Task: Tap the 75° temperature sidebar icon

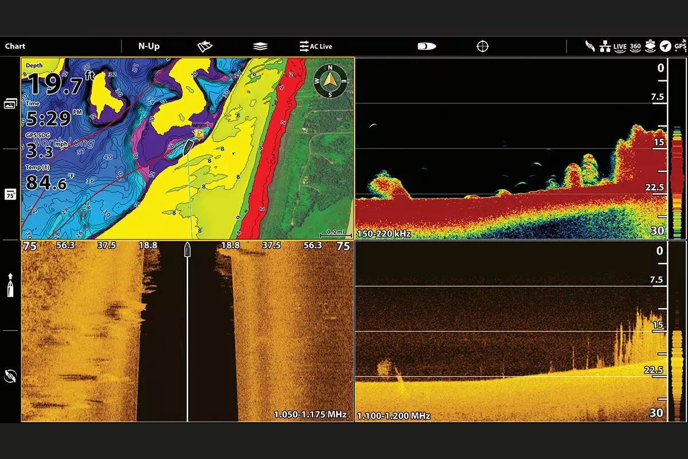Action: coord(10,194)
